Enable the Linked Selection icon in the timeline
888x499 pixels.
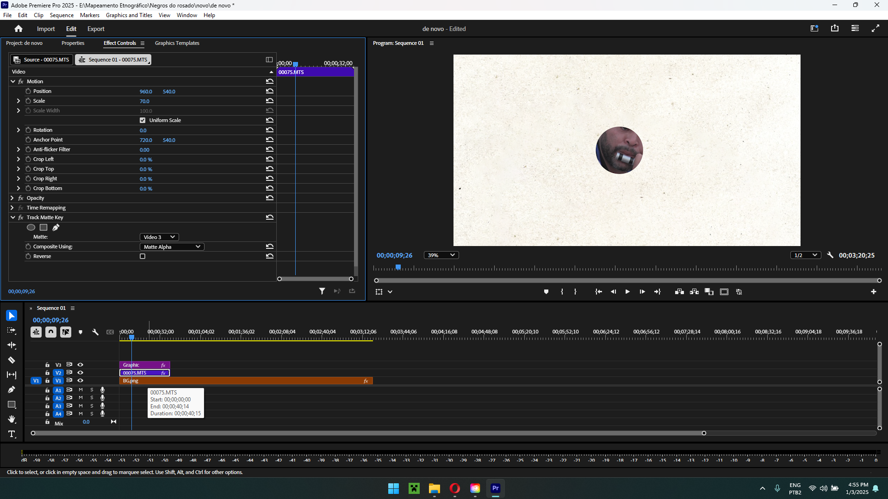point(66,332)
